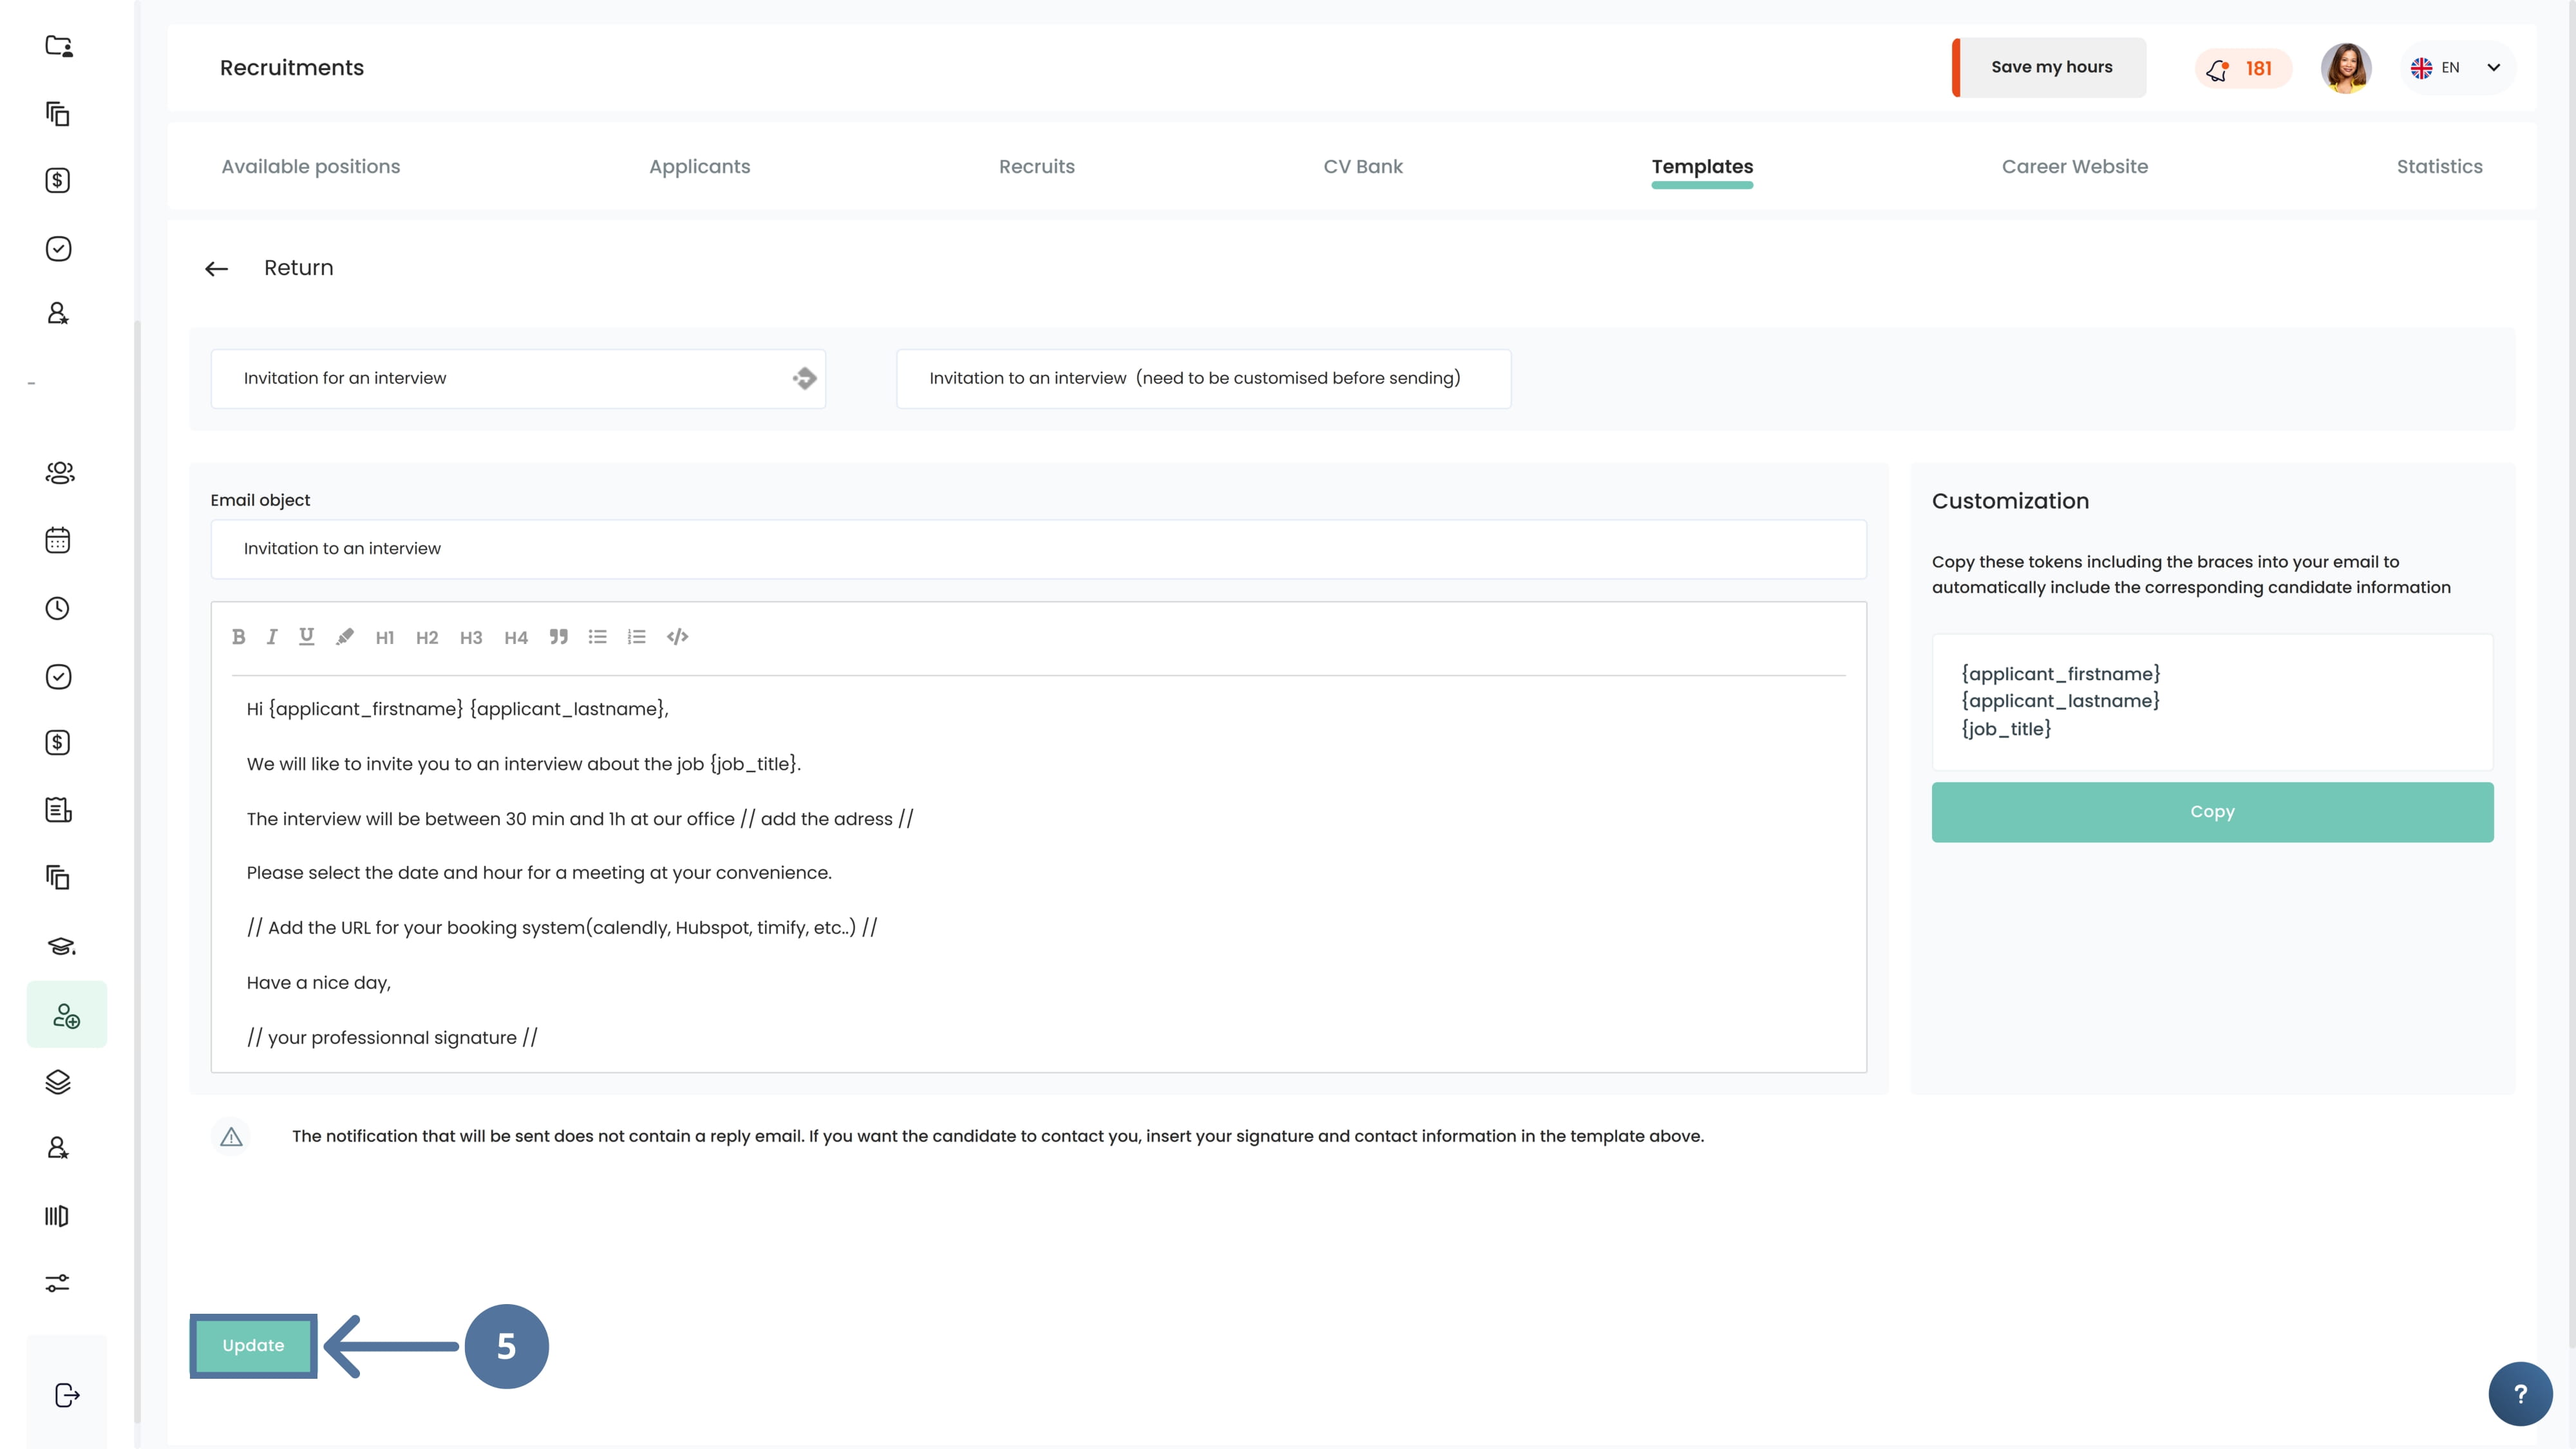This screenshot has height=1449, width=2576.
Task: Click the Update button
Action: [253, 1346]
